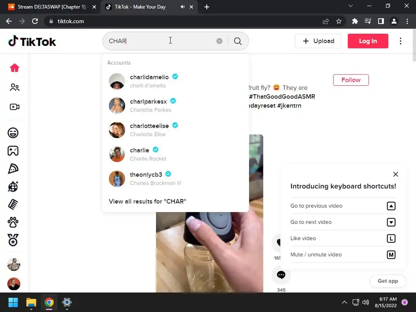Click inside the CHAR search field
Image resolution: width=416 pixels, height=312 pixels.
click(x=162, y=41)
